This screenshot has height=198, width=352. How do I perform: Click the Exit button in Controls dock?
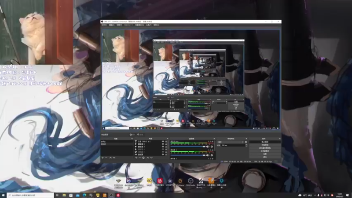(265, 157)
